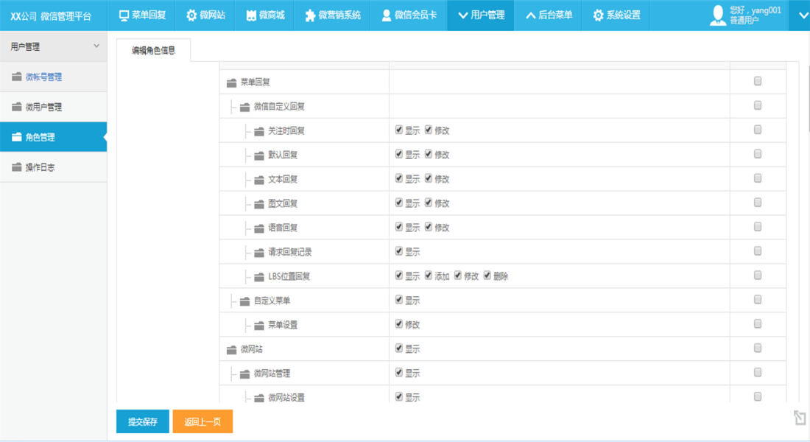This screenshot has height=442, width=810.
Task: Click the folder icon of 自定义菜单 row
Action: click(245, 301)
